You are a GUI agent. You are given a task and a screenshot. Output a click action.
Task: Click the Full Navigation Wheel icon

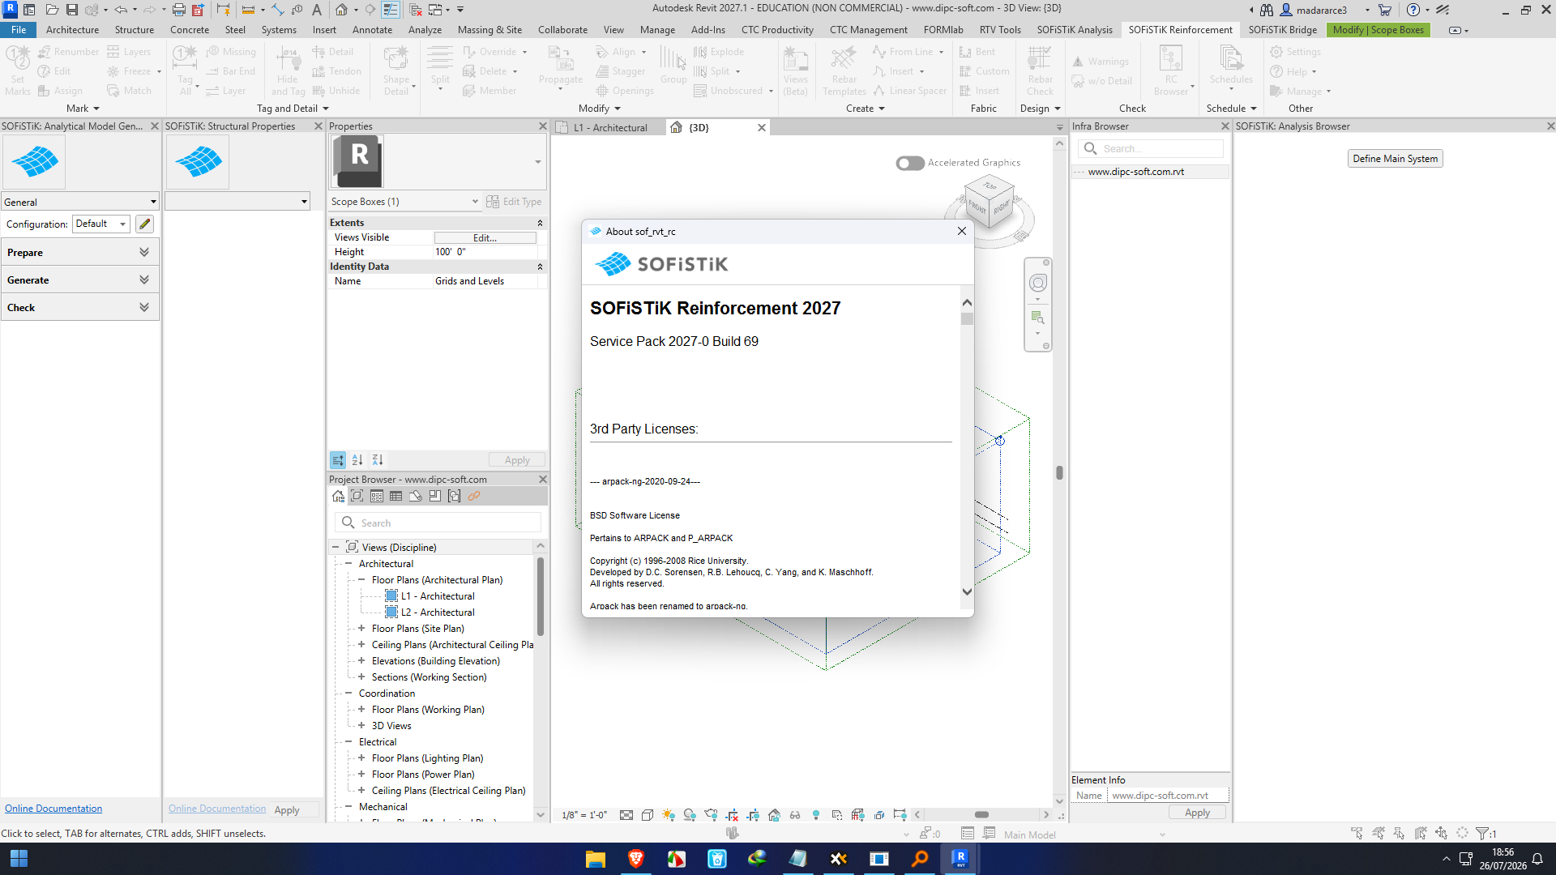tap(1038, 283)
